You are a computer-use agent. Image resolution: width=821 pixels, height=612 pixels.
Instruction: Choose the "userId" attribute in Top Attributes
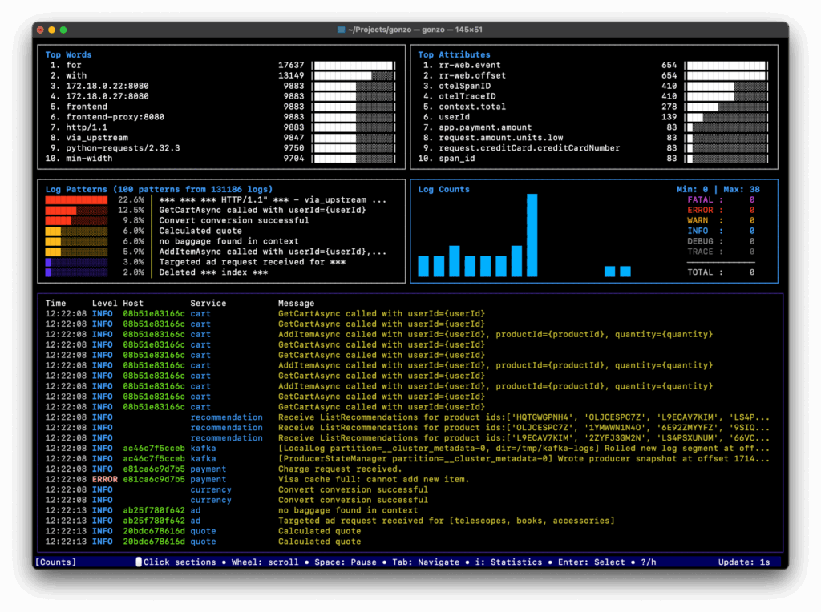click(454, 117)
